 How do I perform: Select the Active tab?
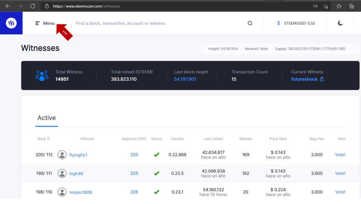click(47, 118)
